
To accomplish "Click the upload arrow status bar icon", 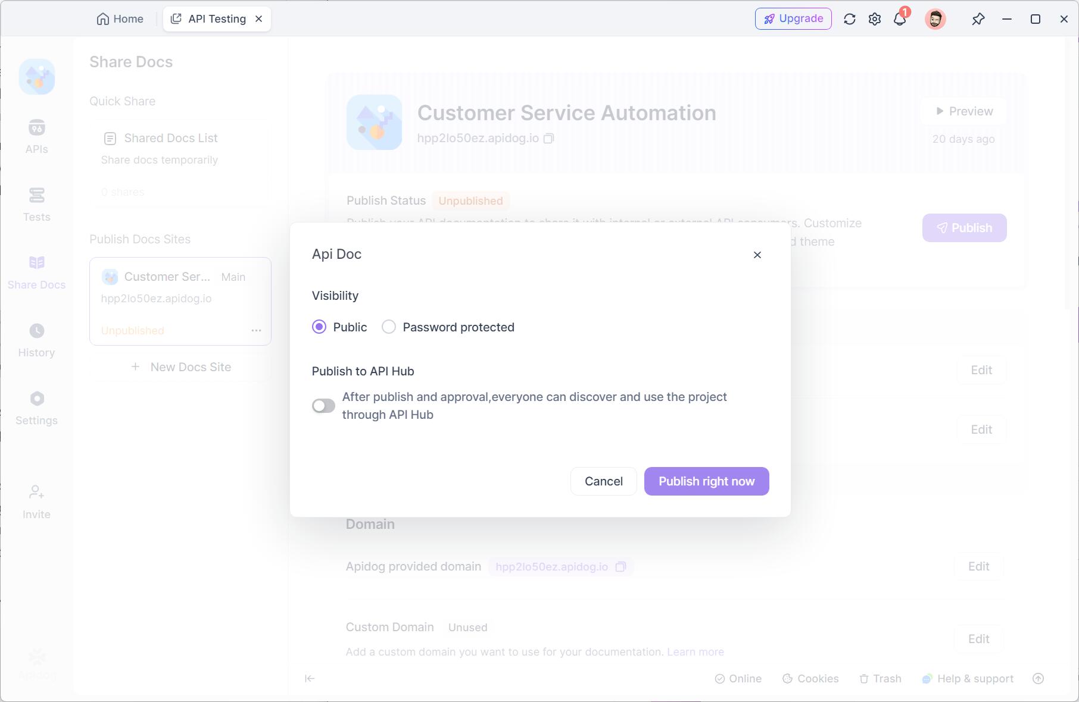I will pos(1039,679).
